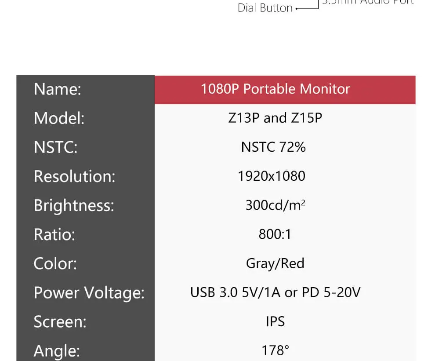Click the NSTC 72% value

pos(273,147)
